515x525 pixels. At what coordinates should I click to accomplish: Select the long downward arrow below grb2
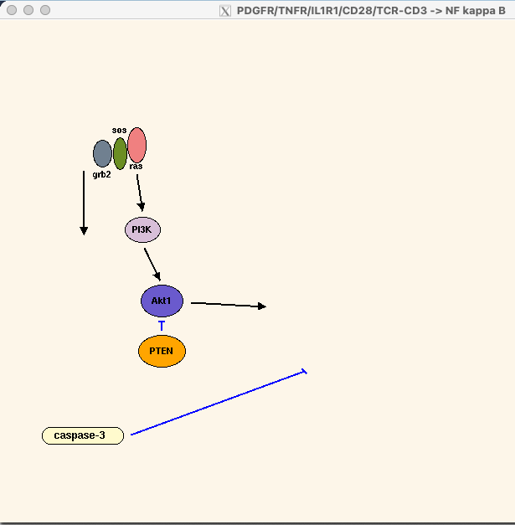(84, 203)
